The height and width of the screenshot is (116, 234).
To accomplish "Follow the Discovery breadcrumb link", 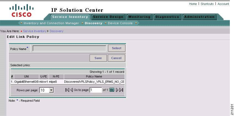I will [57, 31].
